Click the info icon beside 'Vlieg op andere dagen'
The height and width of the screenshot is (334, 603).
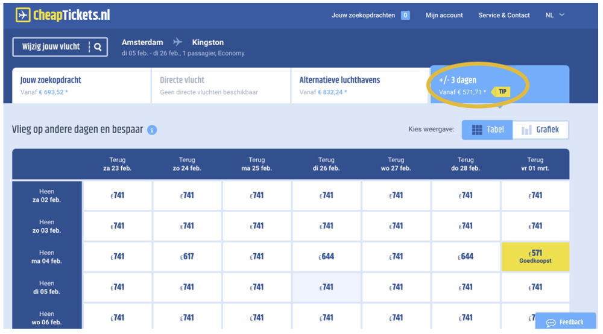point(152,130)
